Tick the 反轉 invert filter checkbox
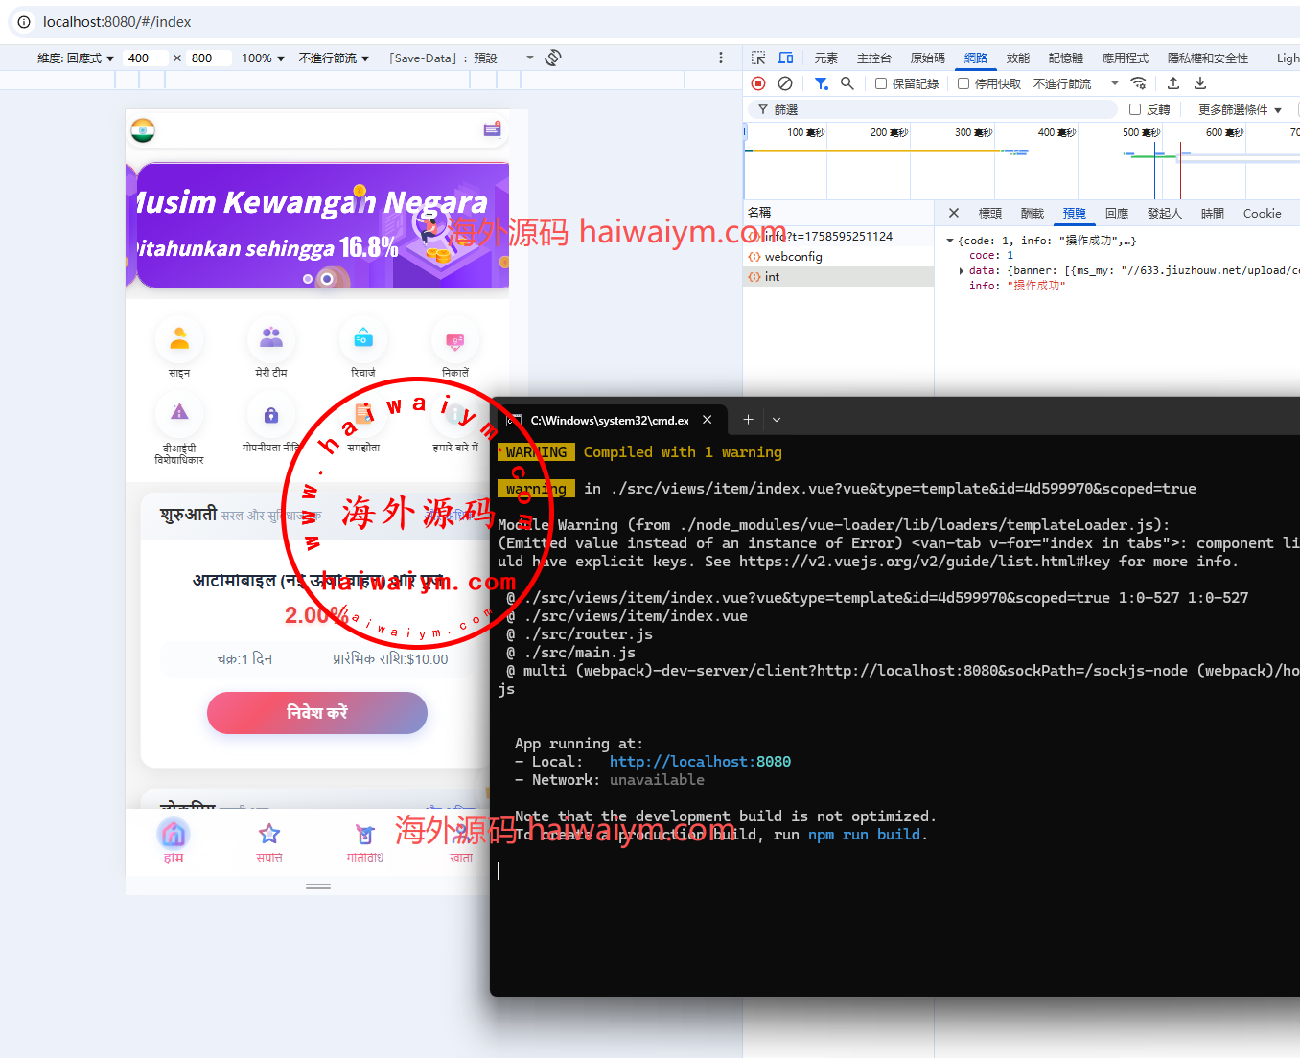This screenshot has height=1058, width=1300. click(1135, 109)
